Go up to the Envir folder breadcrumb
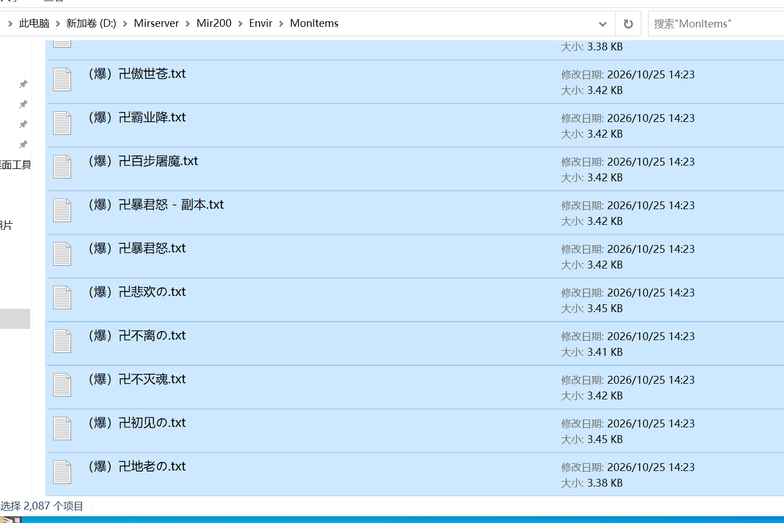The height and width of the screenshot is (523, 784). point(261,23)
